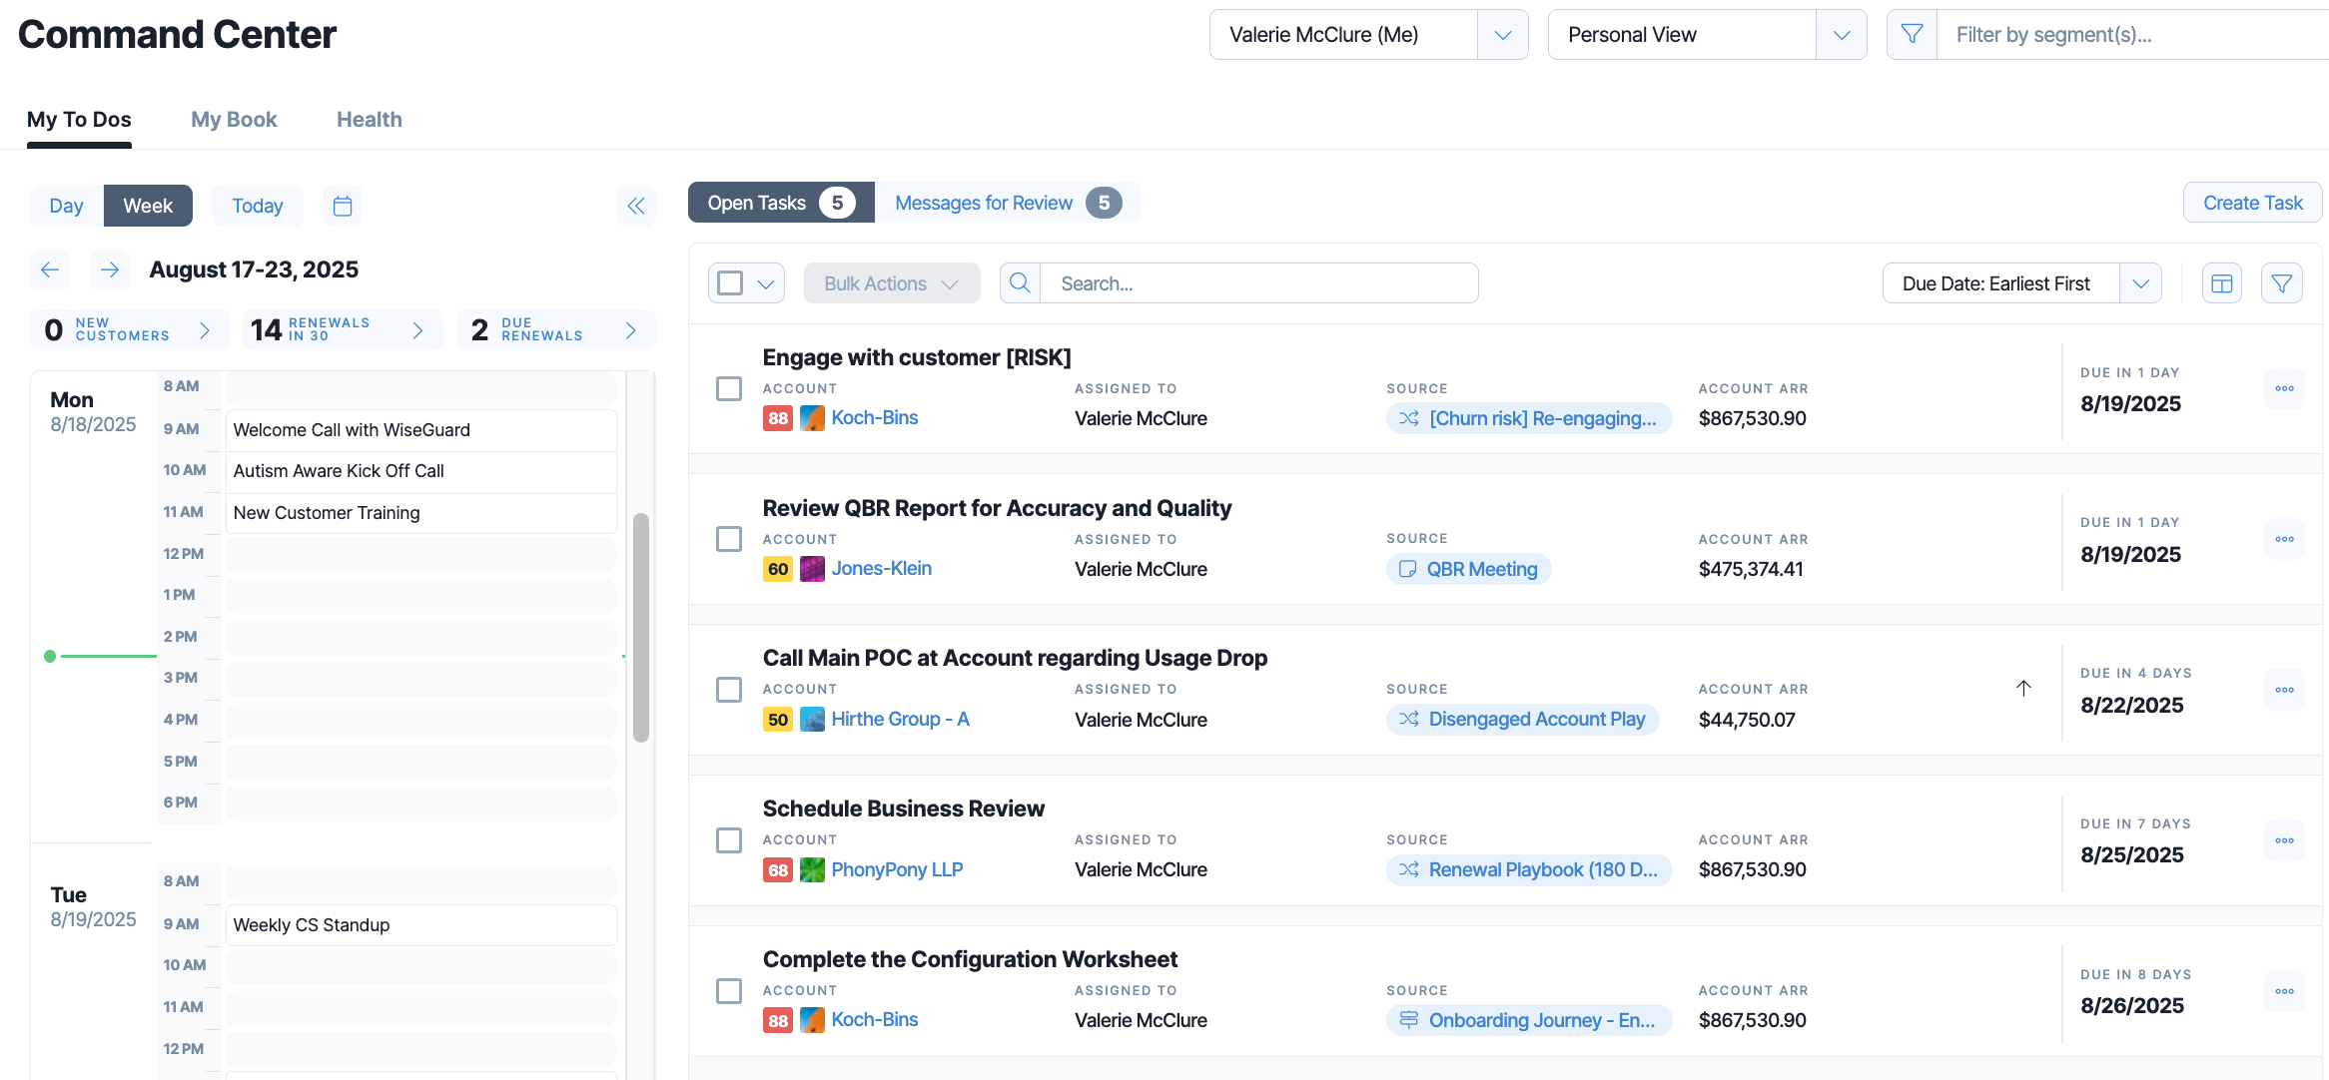Expand the Valerie McClure user dropdown
Screen dimensions: 2329x1080
(1503, 35)
